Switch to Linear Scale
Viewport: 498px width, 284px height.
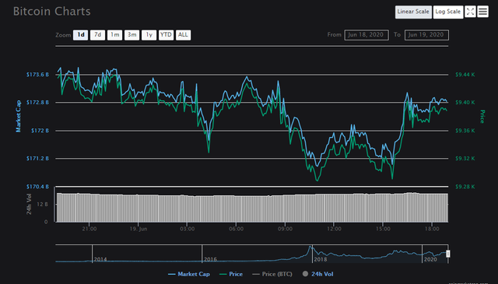tap(413, 12)
